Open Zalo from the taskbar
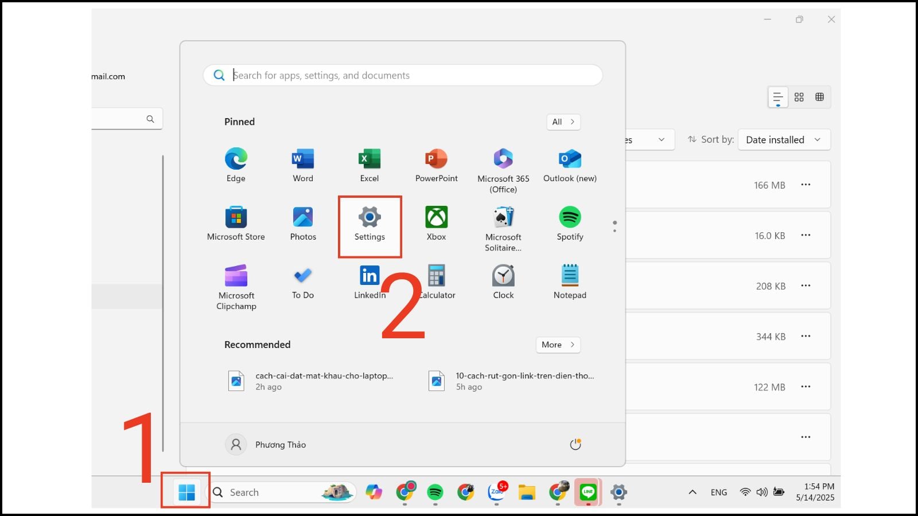 point(496,492)
